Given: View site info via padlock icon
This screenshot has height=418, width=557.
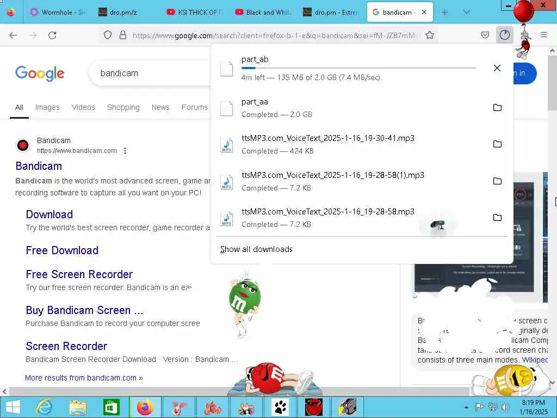Looking at the screenshot, I should [122, 35].
